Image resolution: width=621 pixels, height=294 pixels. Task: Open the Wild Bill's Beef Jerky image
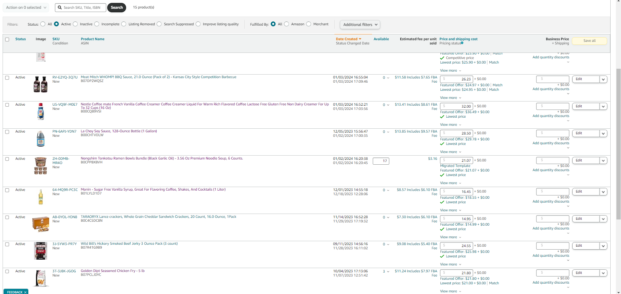pos(41,251)
